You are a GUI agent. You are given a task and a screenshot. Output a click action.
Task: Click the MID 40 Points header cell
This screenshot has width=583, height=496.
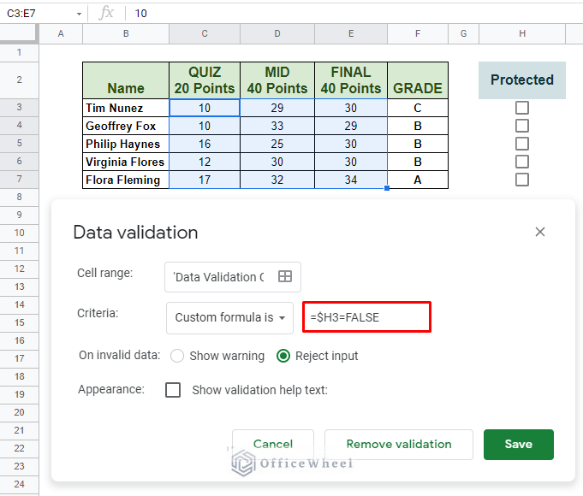(277, 80)
